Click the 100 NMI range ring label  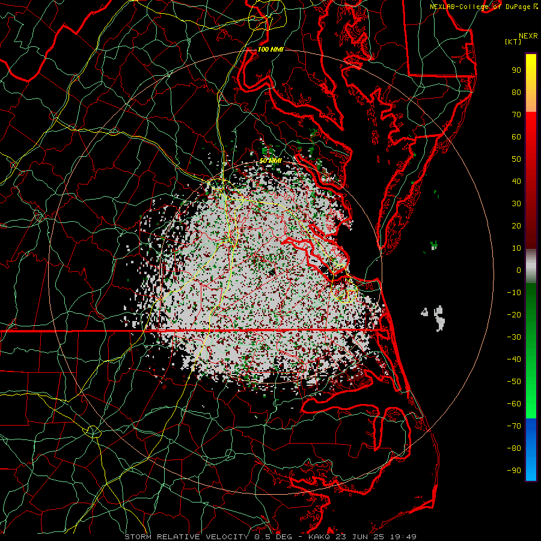point(270,50)
